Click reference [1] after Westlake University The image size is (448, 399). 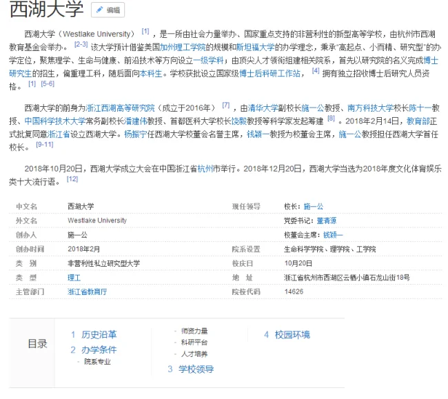point(145,31)
